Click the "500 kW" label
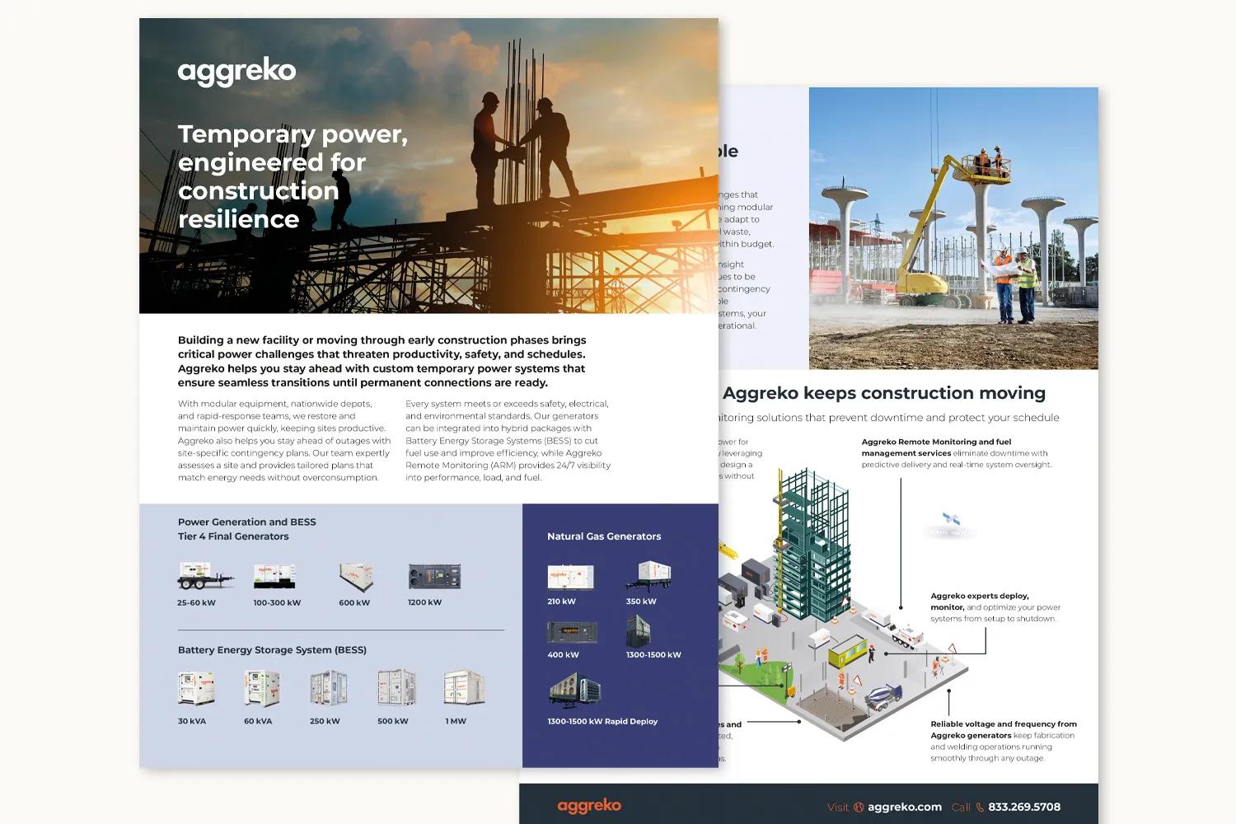Image resolution: width=1236 pixels, height=824 pixels. [x=393, y=721]
